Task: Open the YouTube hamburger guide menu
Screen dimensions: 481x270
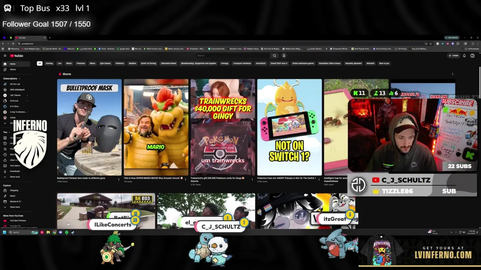Action: [x=5, y=55]
